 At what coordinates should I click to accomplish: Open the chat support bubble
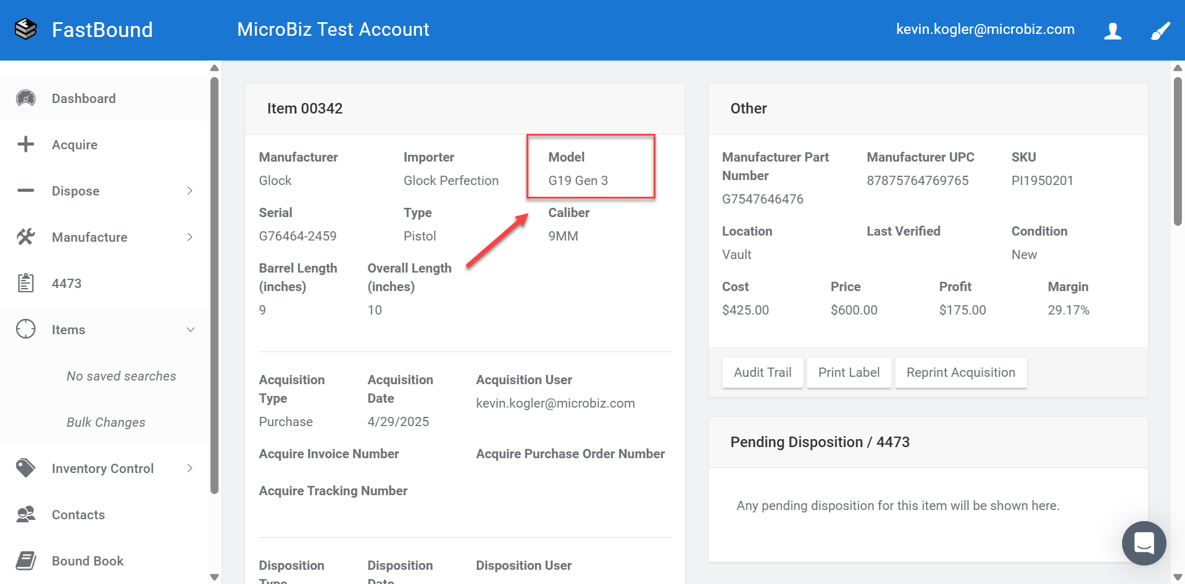(x=1144, y=543)
